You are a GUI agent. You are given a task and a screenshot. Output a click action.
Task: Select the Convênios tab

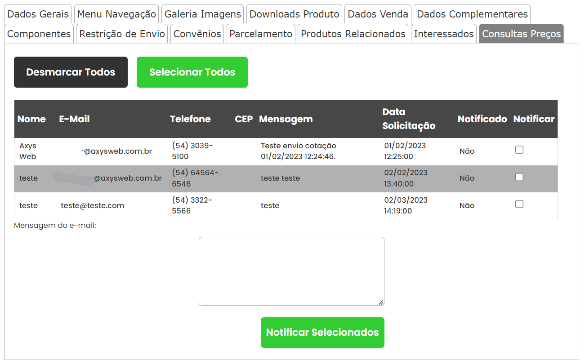click(197, 34)
